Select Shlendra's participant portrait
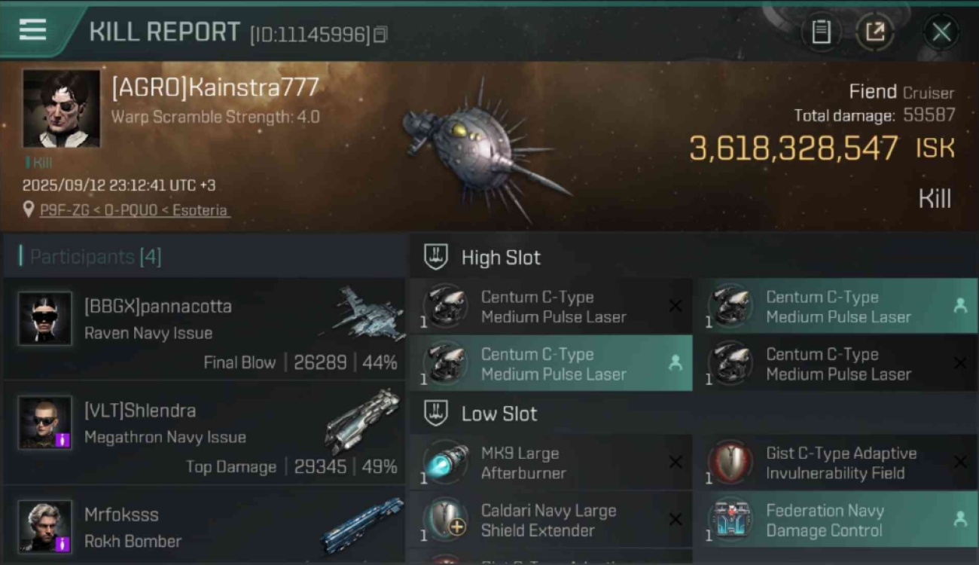 [45, 423]
